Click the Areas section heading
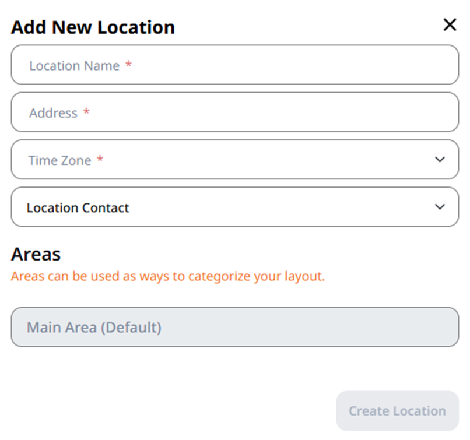Image resolution: width=470 pixels, height=440 pixels. [36, 254]
